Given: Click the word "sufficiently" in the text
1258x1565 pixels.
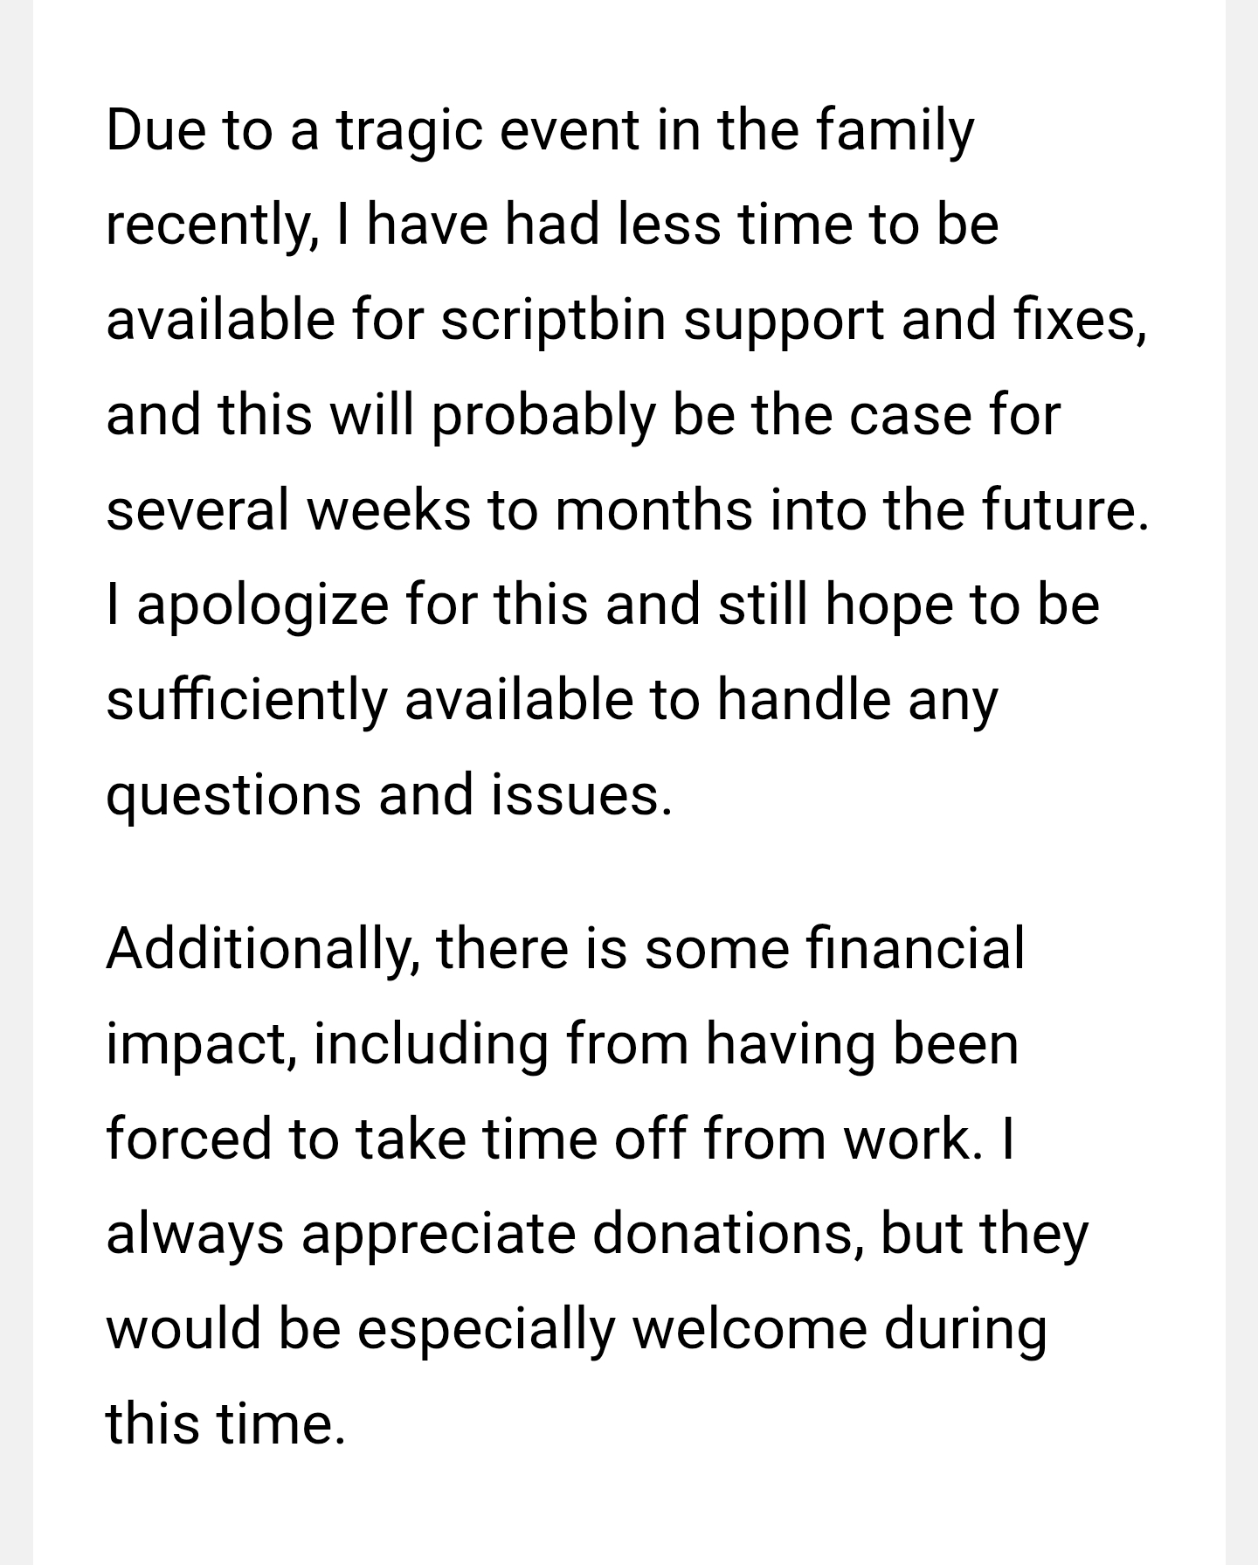Looking at the screenshot, I should (246, 701).
